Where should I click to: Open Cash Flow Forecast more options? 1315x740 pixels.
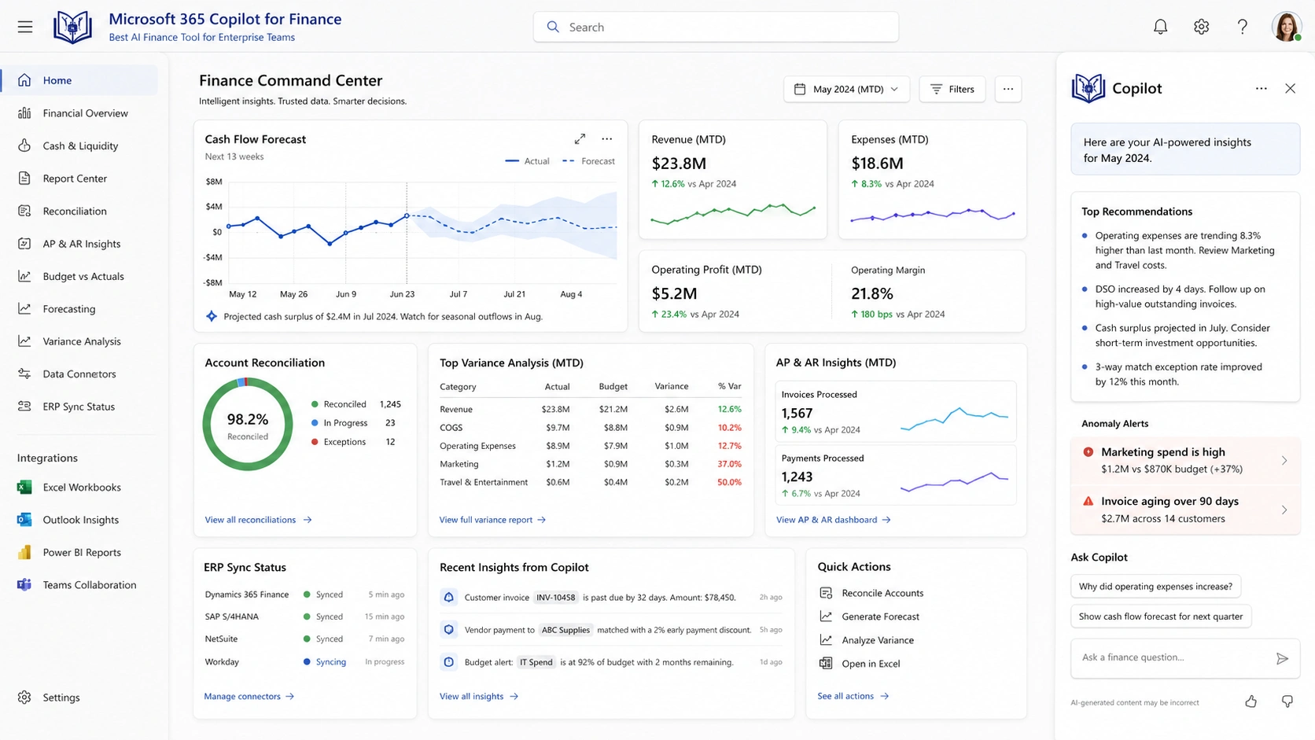point(606,139)
